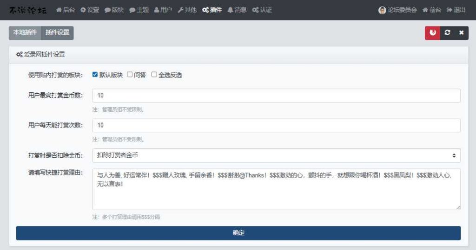This screenshot has height=250, width=476.
Task: Open the 设置 settings menu
Action: pyautogui.click(x=90, y=10)
